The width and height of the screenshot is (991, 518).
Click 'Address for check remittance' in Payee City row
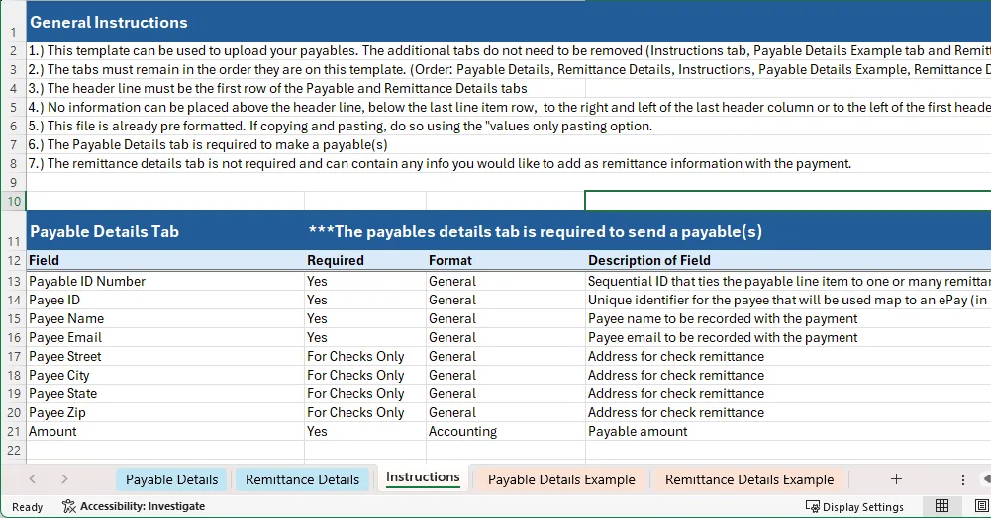tap(788, 375)
